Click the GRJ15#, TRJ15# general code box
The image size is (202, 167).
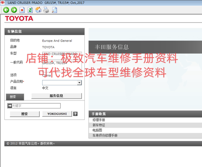tap(62, 66)
